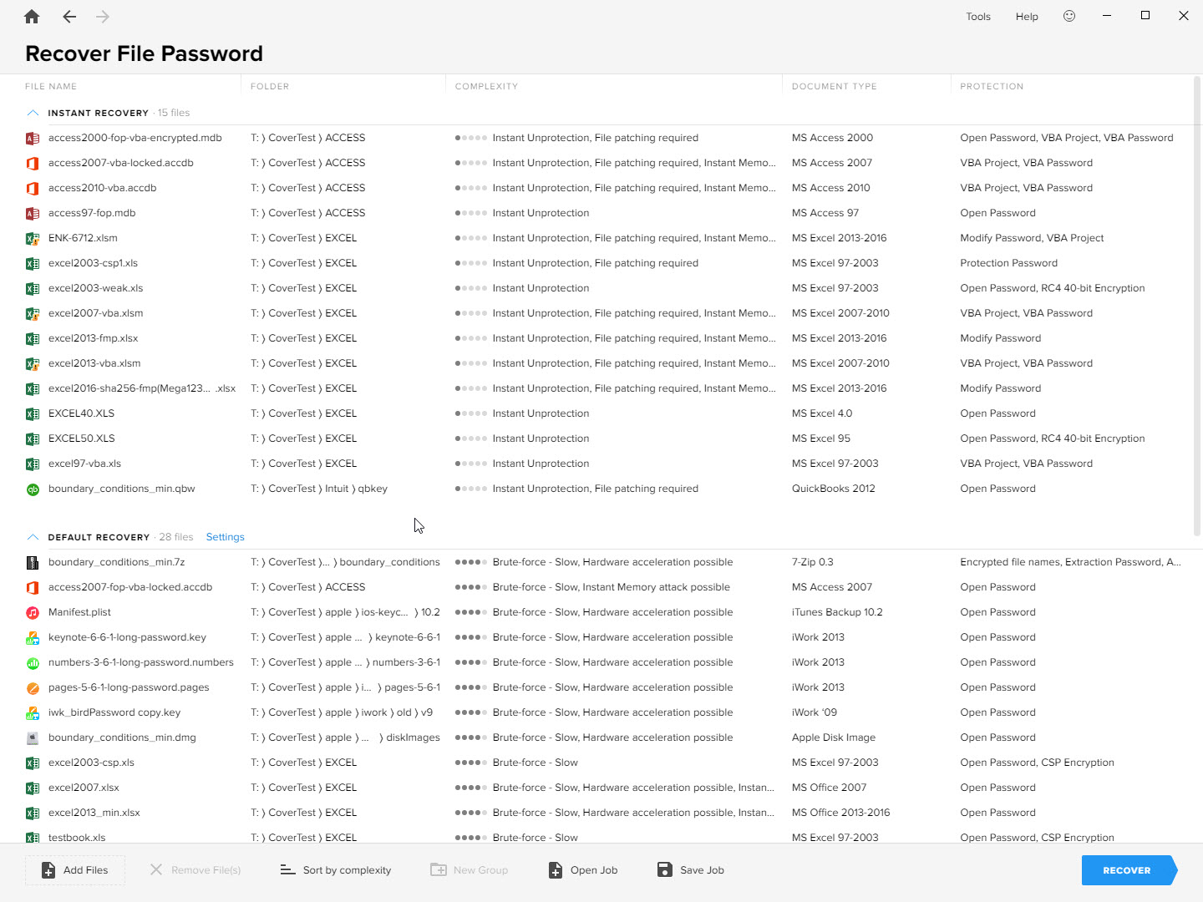Click 'QuickBooks 2012' document type cell
Image resolution: width=1203 pixels, height=902 pixels.
click(x=834, y=489)
